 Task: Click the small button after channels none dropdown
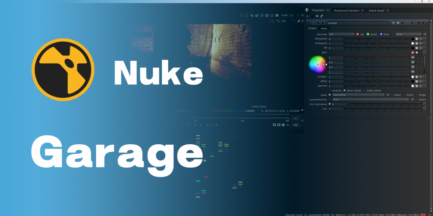click(x=425, y=34)
